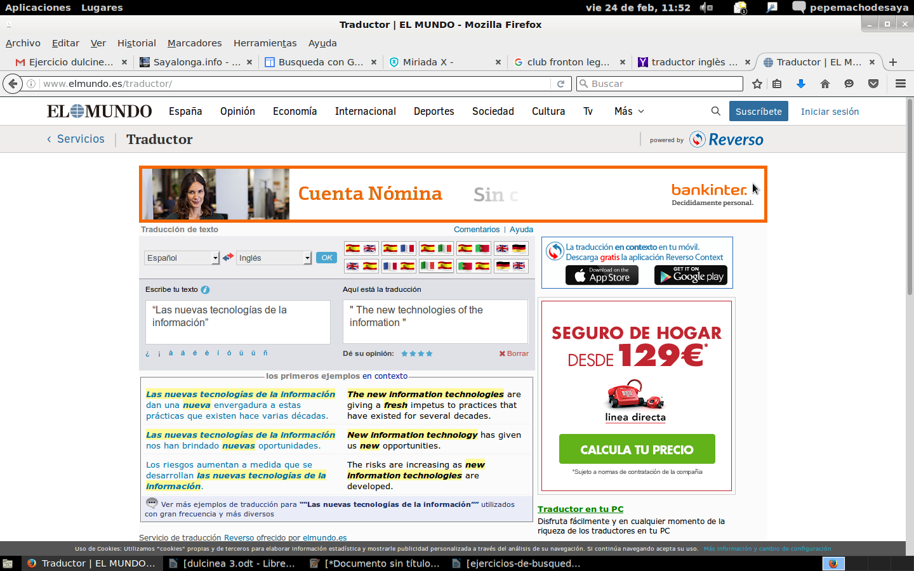Expand the Más navigation menu
This screenshot has height=571, width=914.
click(629, 111)
